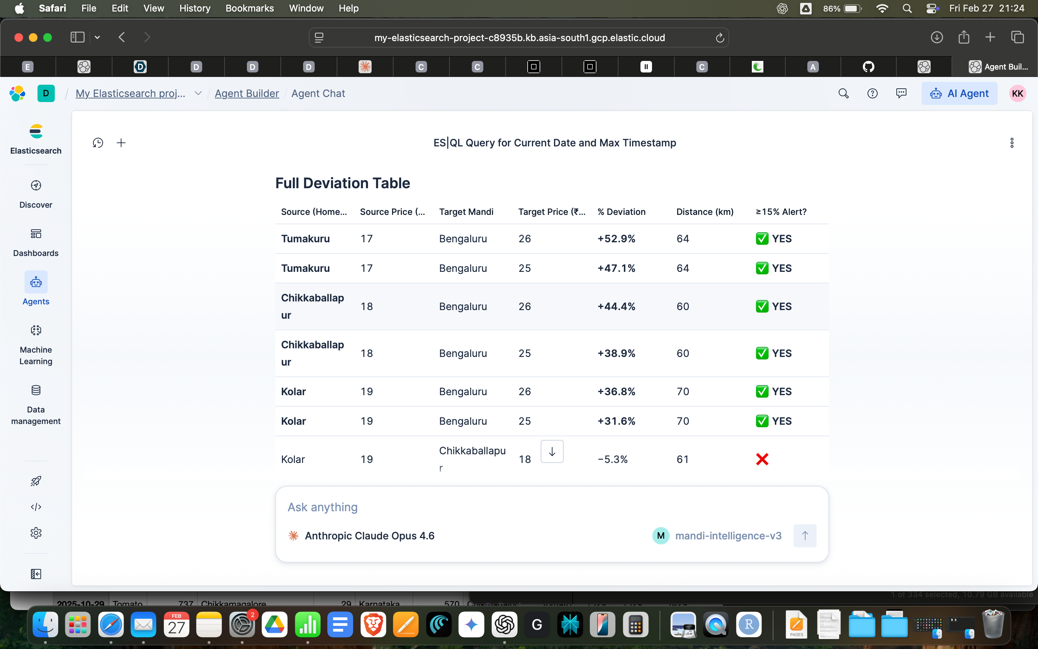Click the rocket getting-started icon
The image size is (1038, 649).
point(36,481)
